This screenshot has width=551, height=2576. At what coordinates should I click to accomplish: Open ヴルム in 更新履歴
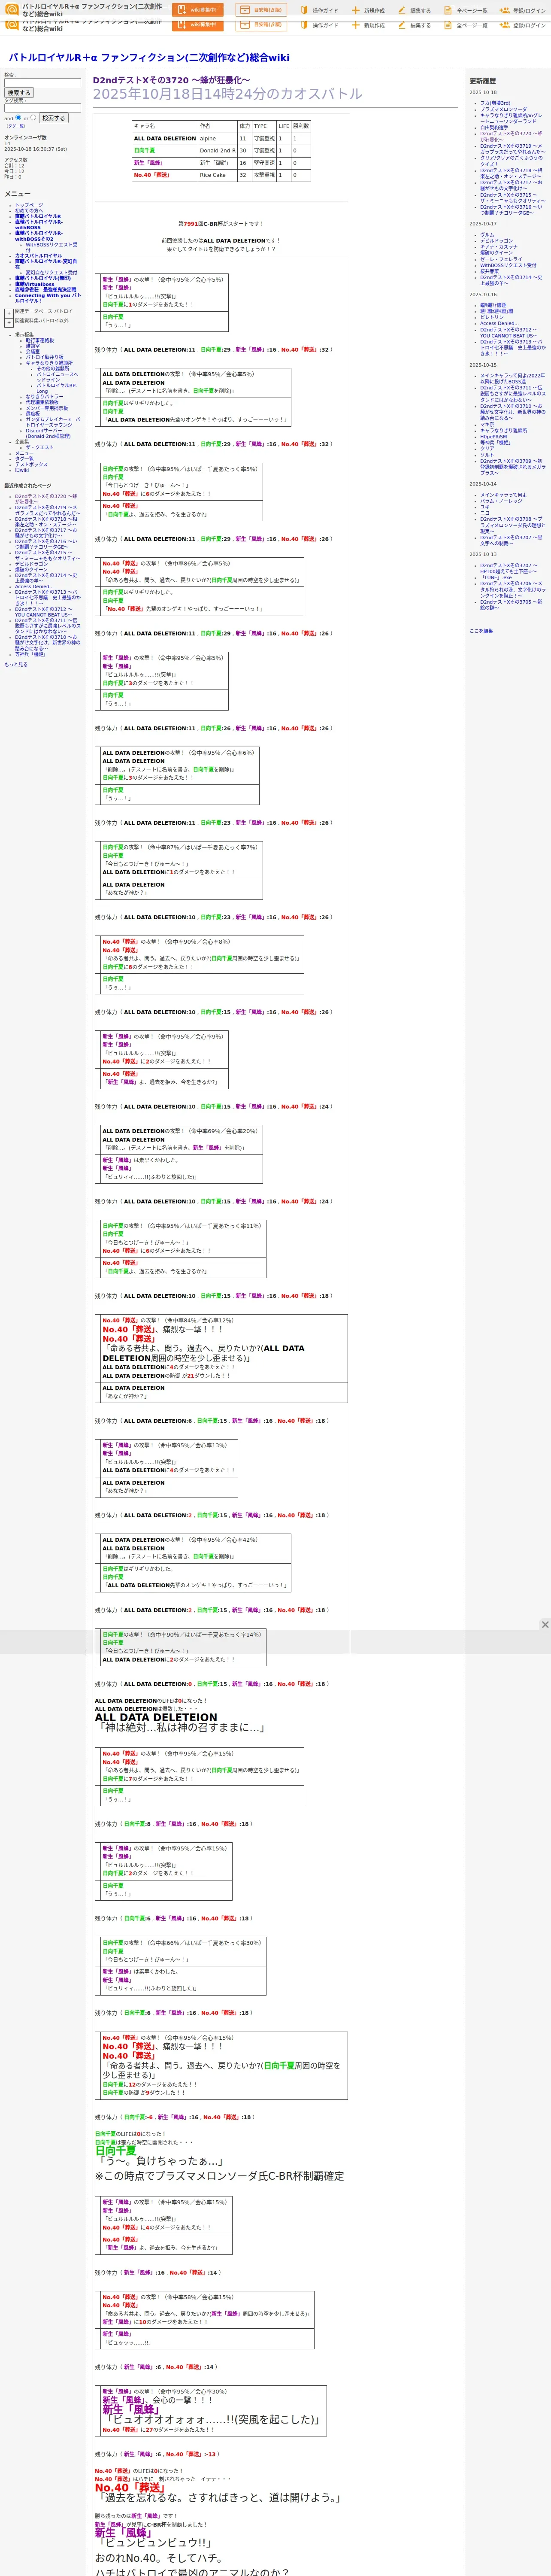pos(487,235)
